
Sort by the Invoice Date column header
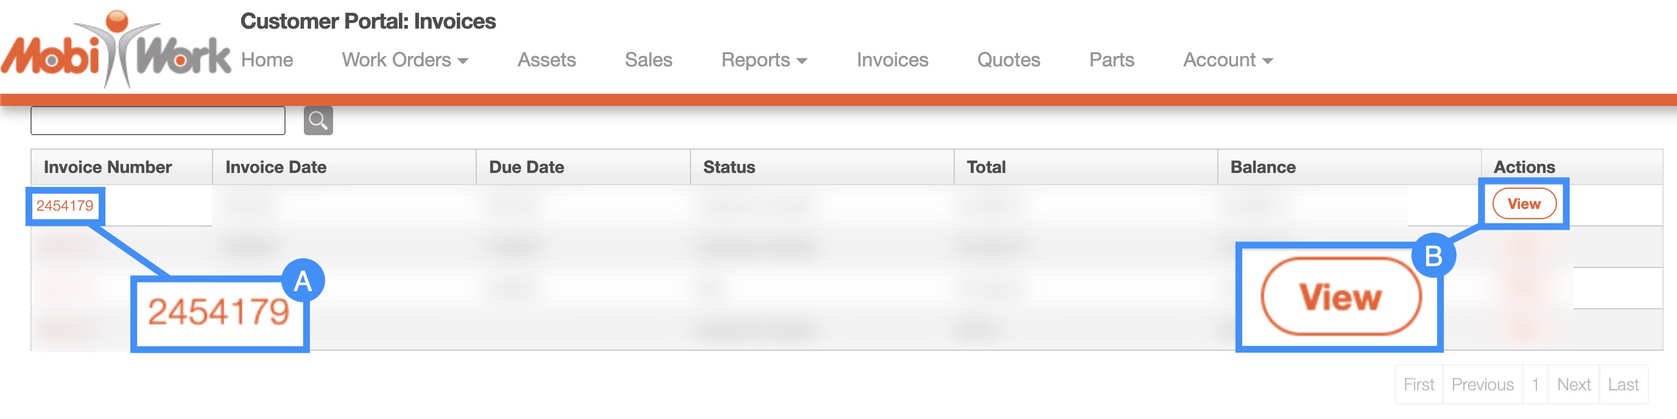[276, 167]
